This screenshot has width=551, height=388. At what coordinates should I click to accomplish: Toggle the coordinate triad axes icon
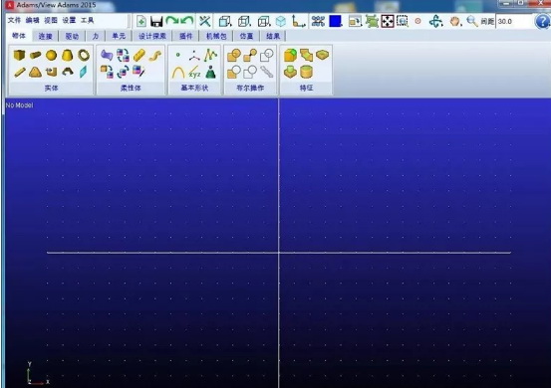pyautogui.click(x=299, y=22)
